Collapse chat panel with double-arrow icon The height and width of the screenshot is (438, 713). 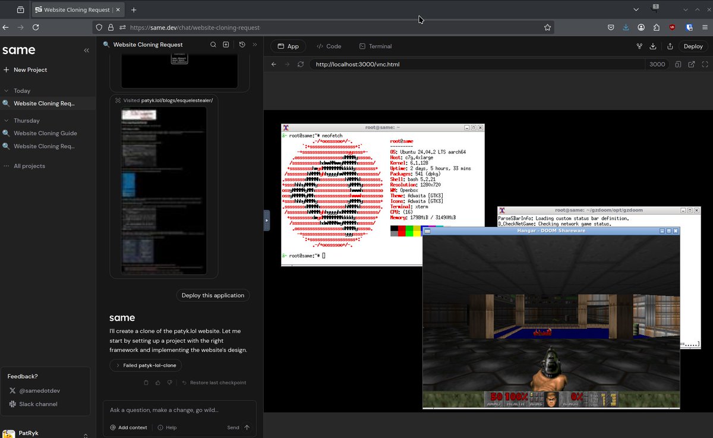[255, 45]
